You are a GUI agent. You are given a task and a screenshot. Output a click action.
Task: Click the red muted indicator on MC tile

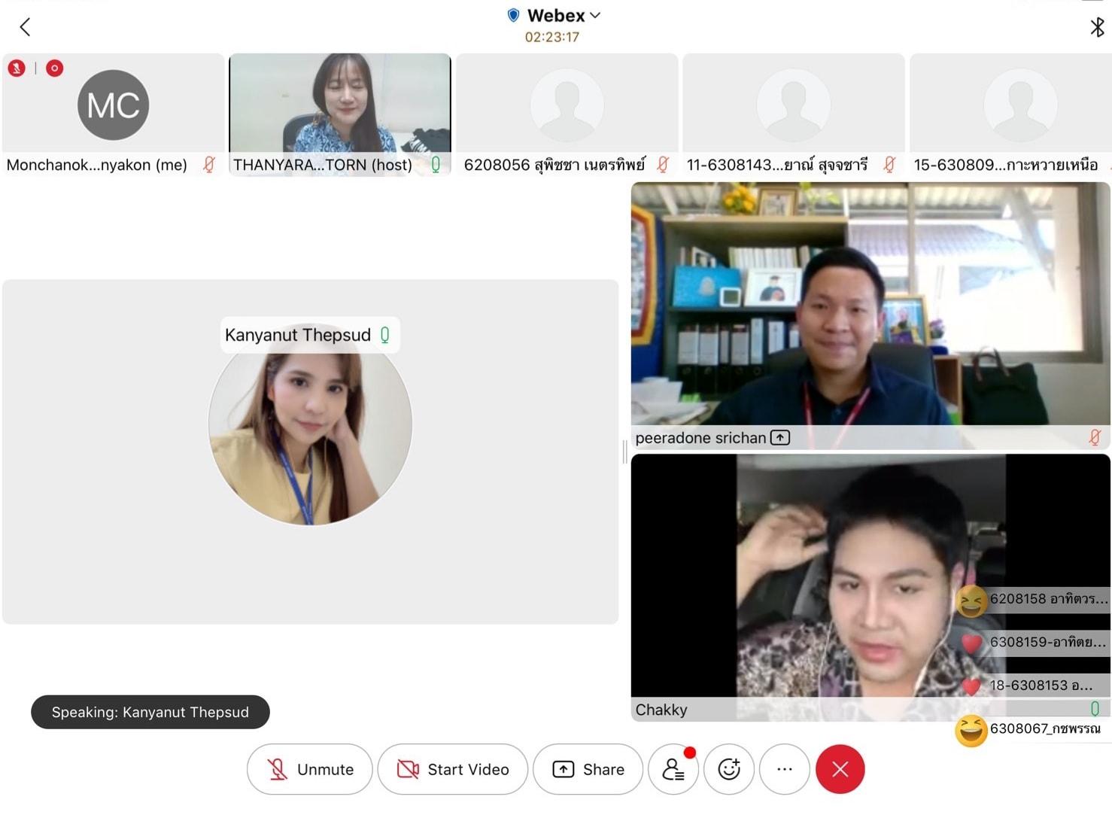tap(17, 68)
